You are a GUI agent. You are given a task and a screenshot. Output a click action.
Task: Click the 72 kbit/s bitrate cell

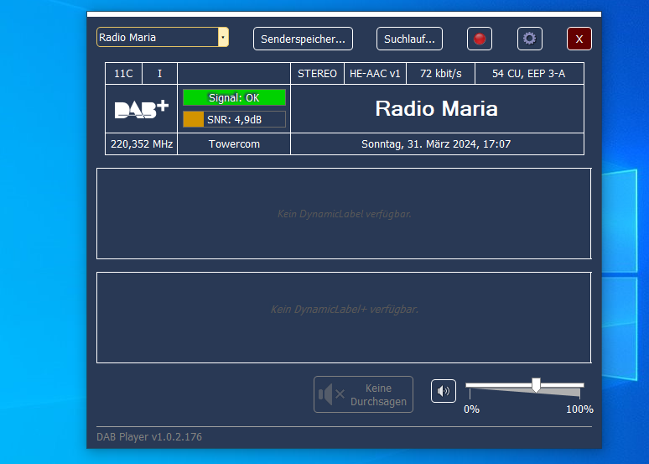click(x=440, y=74)
